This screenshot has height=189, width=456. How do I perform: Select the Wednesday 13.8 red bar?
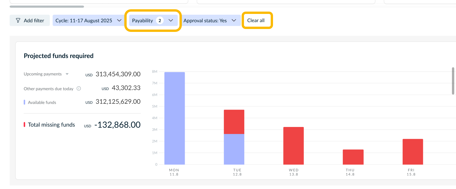pyautogui.click(x=294, y=146)
